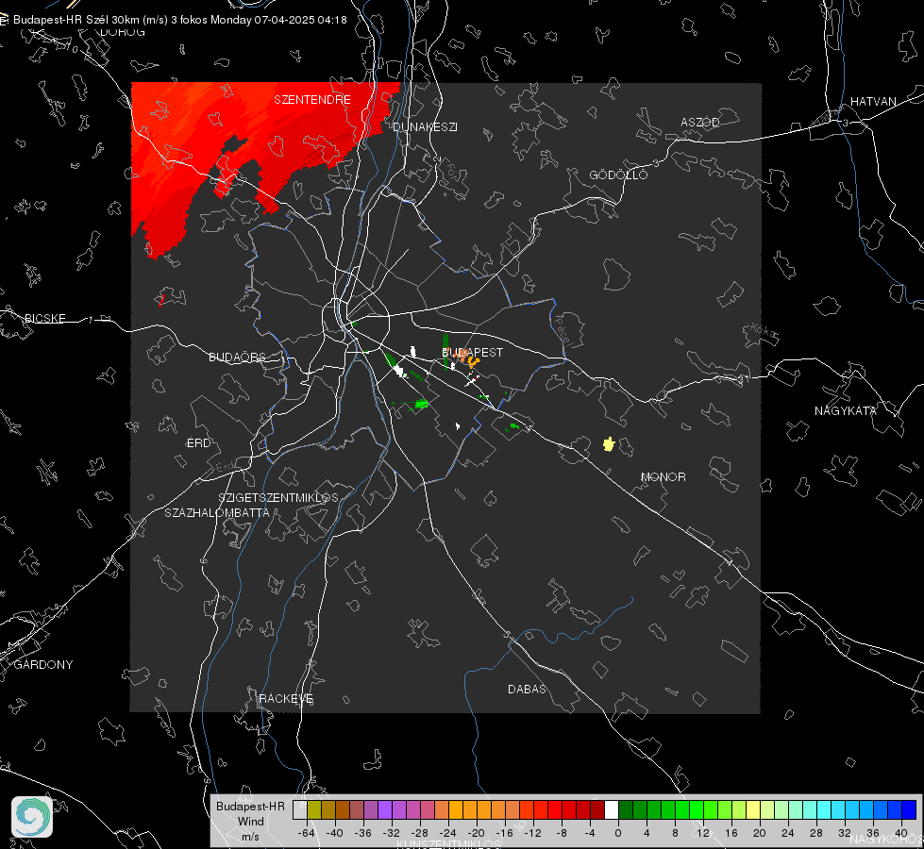
Task: Click the '-36' legend value
Action: click(362, 833)
